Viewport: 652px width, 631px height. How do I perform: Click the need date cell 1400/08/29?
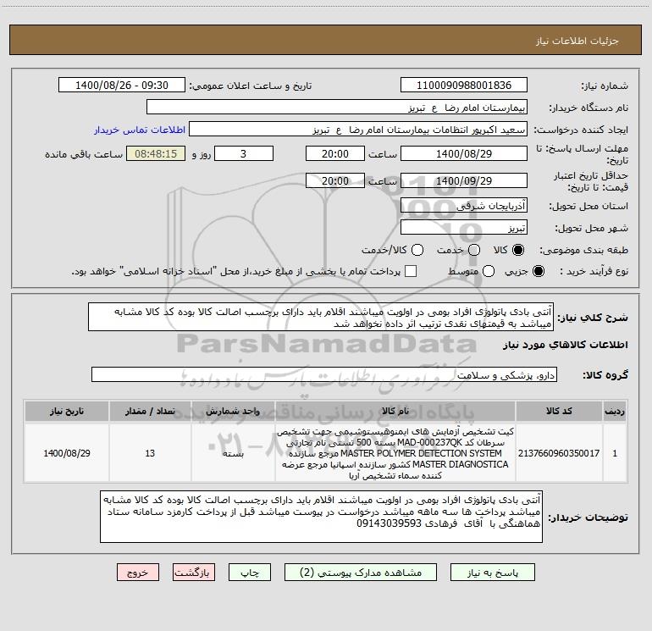tap(67, 453)
